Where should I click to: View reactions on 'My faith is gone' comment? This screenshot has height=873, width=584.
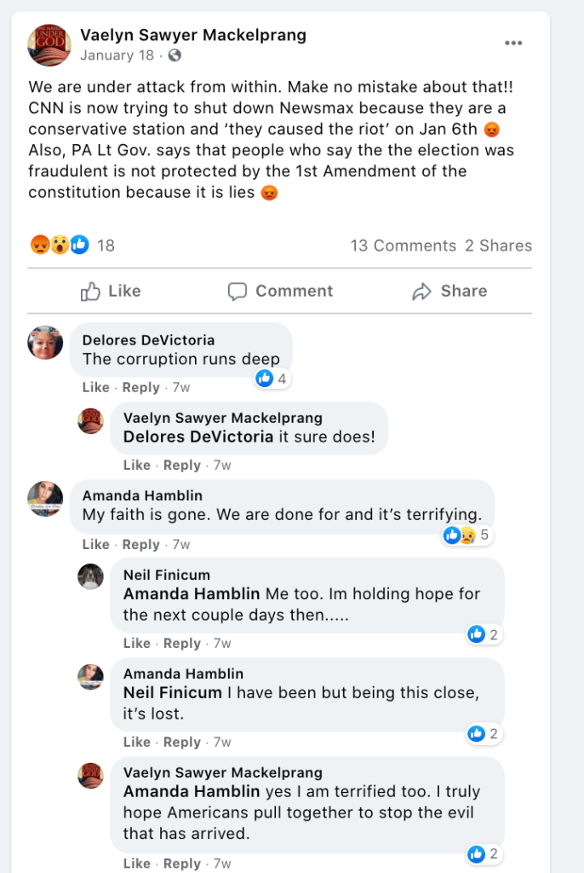click(x=466, y=535)
